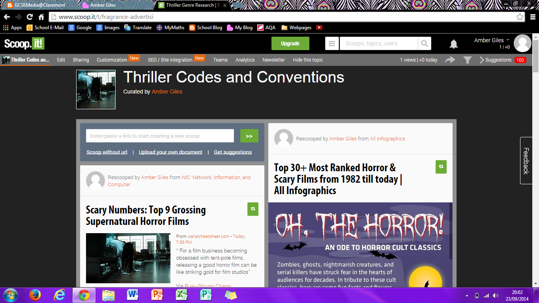
Task: Open the AQA bookmark
Action: (x=266, y=28)
